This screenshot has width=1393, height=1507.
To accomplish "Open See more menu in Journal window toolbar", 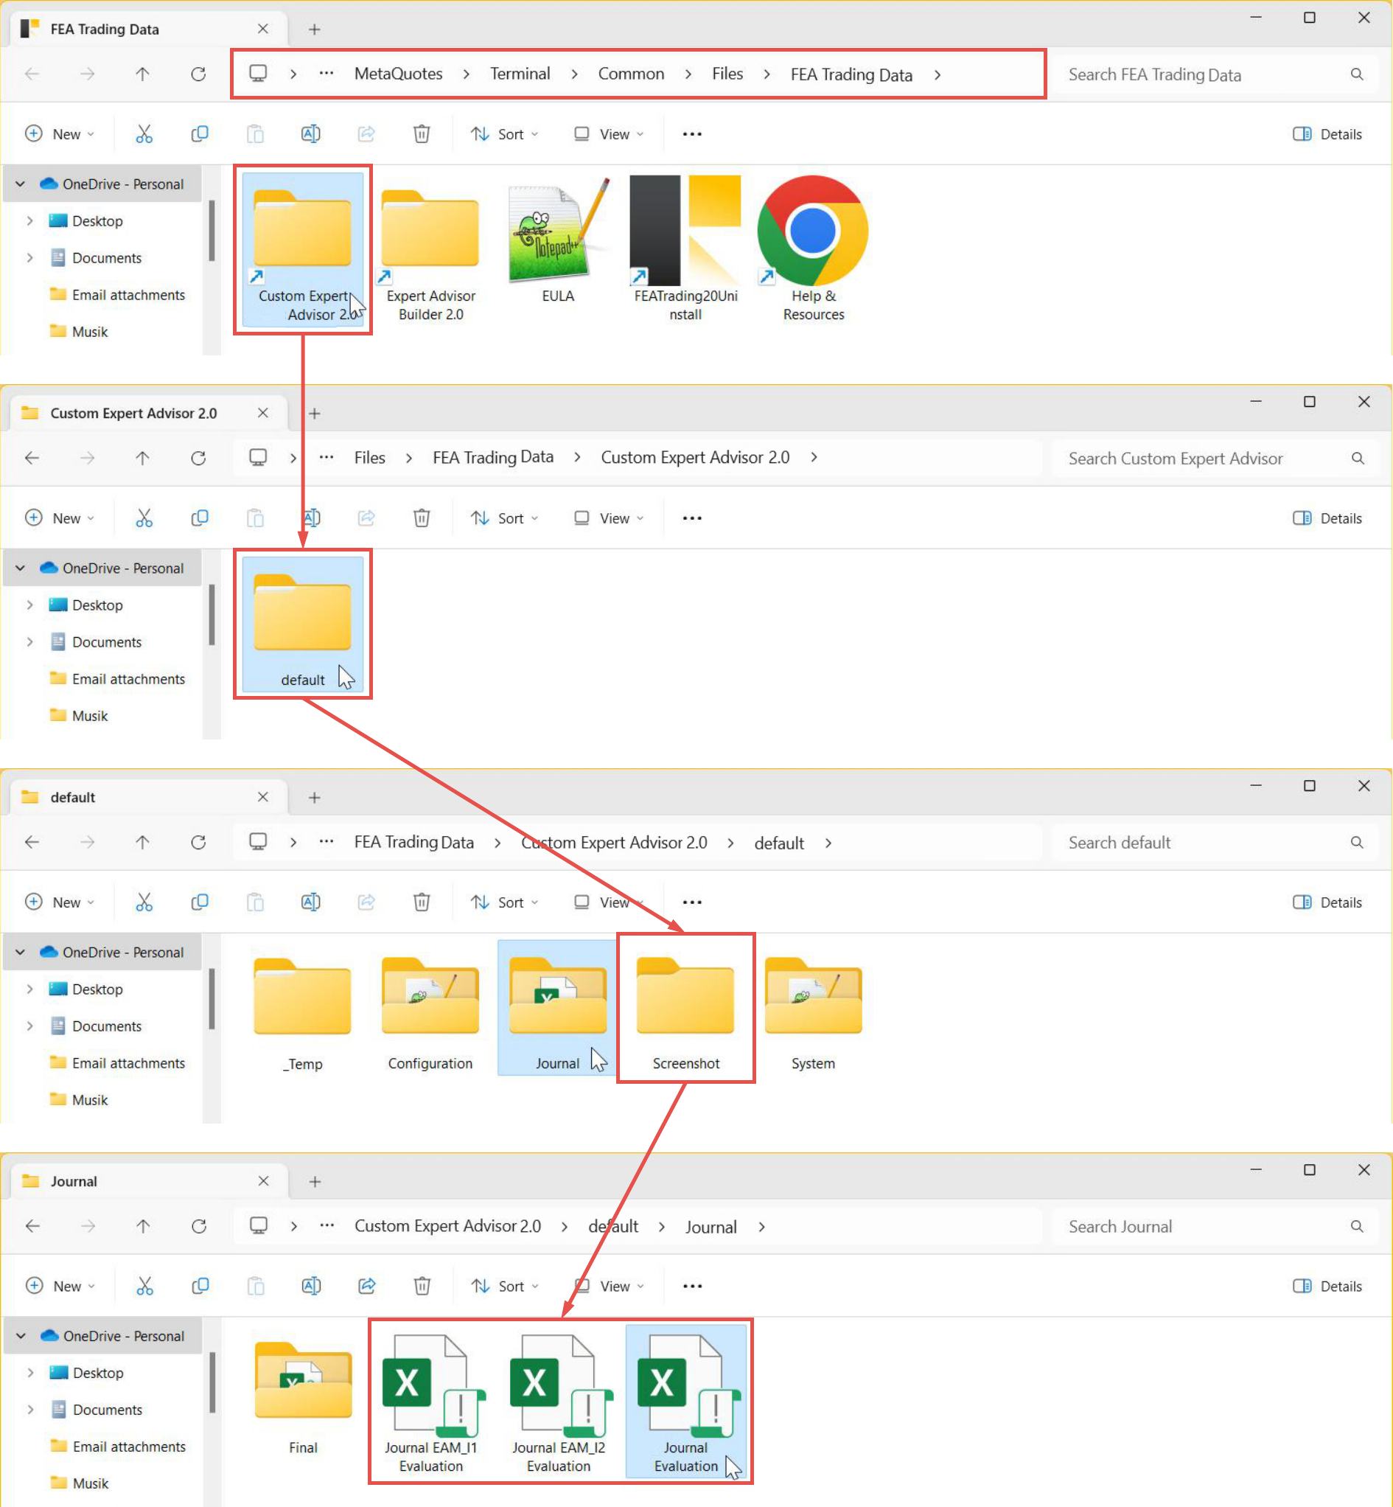I will point(693,1286).
